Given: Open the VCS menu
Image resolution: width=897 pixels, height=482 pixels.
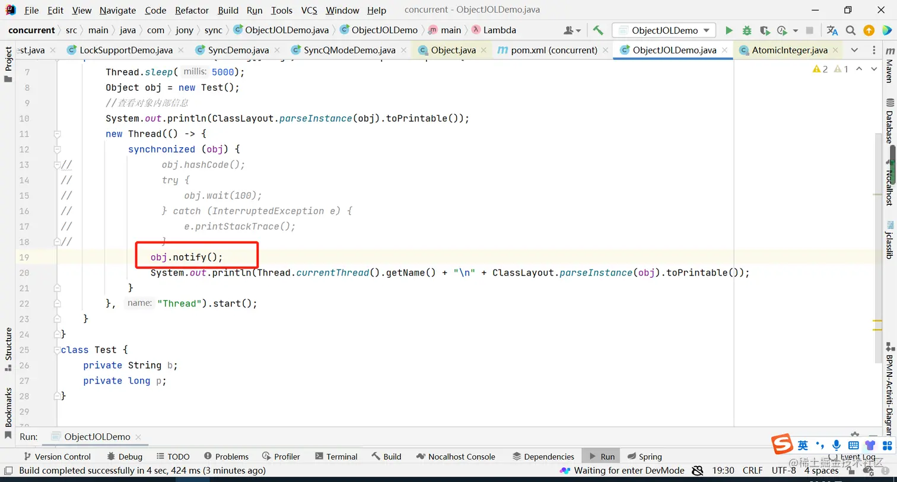Looking at the screenshot, I should (x=309, y=10).
